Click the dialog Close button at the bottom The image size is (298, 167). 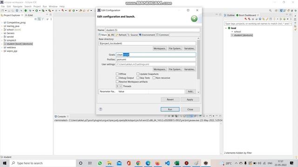[x=190, y=109]
